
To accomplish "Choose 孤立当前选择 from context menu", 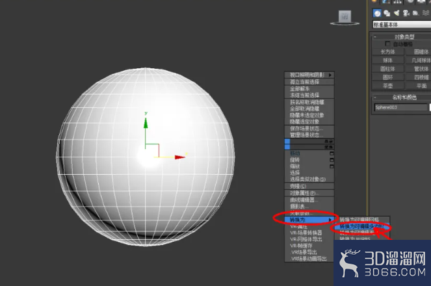I will (x=309, y=82).
